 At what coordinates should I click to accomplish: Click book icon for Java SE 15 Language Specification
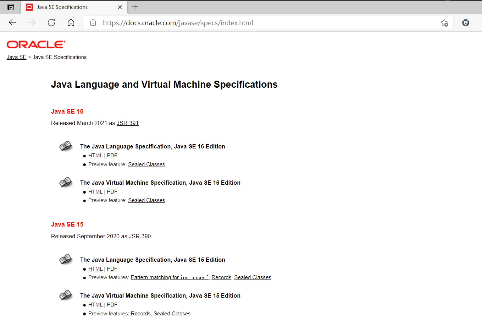[x=66, y=259]
